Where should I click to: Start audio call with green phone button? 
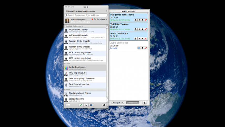[81, 105]
